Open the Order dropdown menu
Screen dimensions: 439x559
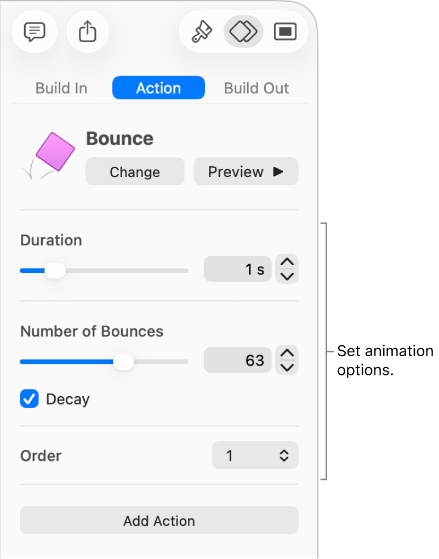coord(255,455)
